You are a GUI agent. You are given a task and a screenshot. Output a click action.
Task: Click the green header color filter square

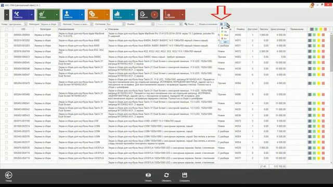tap(316, 29)
